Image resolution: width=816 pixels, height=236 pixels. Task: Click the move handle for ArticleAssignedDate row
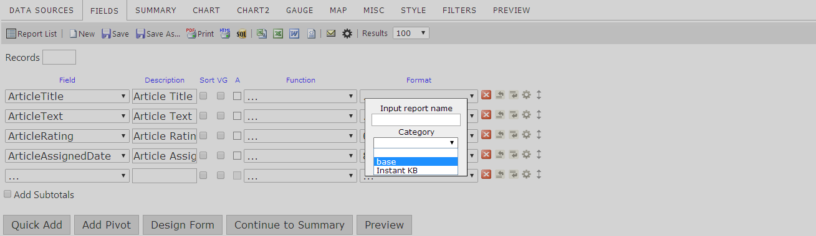coord(539,155)
